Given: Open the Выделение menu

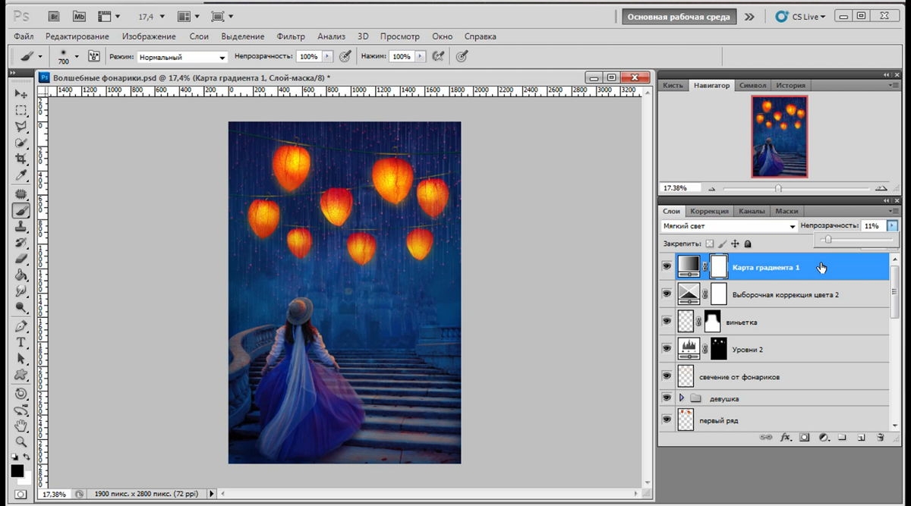Looking at the screenshot, I should click(243, 36).
